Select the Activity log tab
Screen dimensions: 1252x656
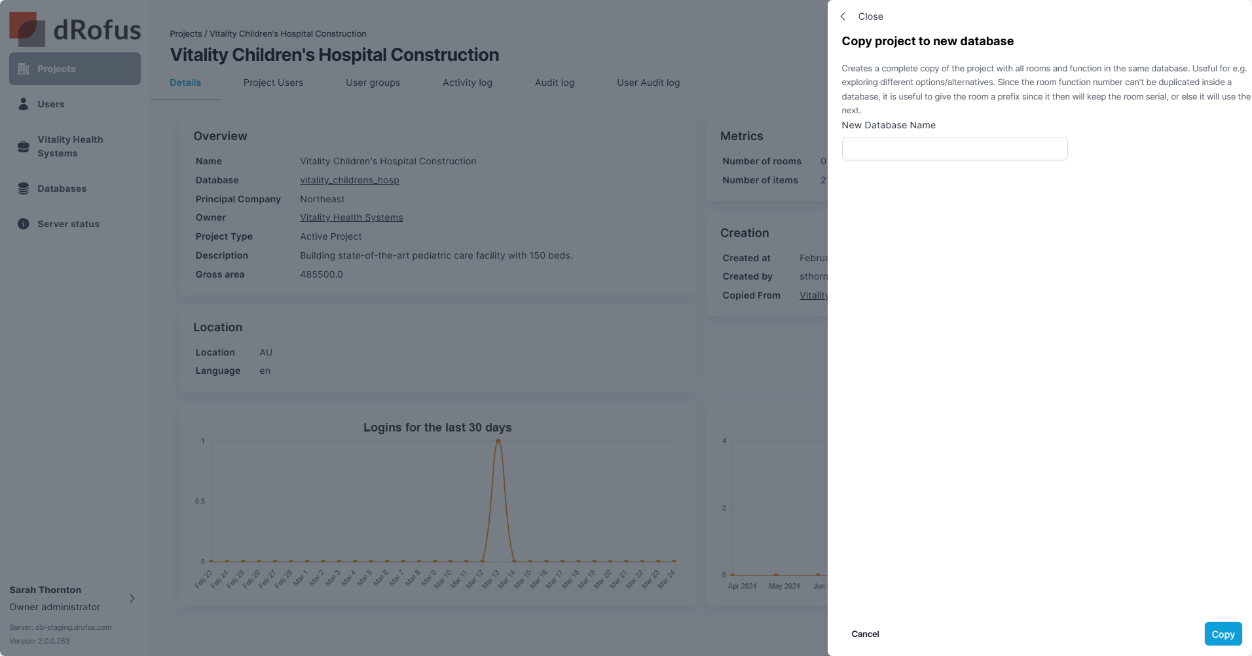(x=467, y=82)
